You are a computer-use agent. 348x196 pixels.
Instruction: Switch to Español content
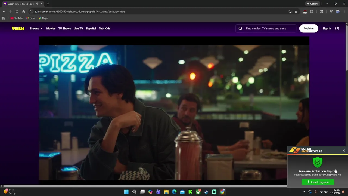(91, 28)
